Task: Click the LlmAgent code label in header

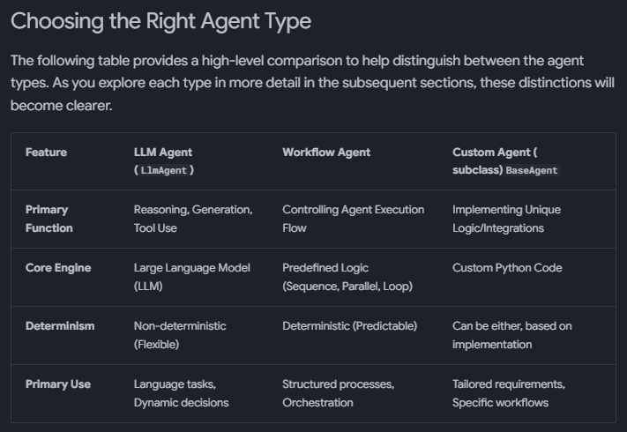Action: click(x=164, y=170)
